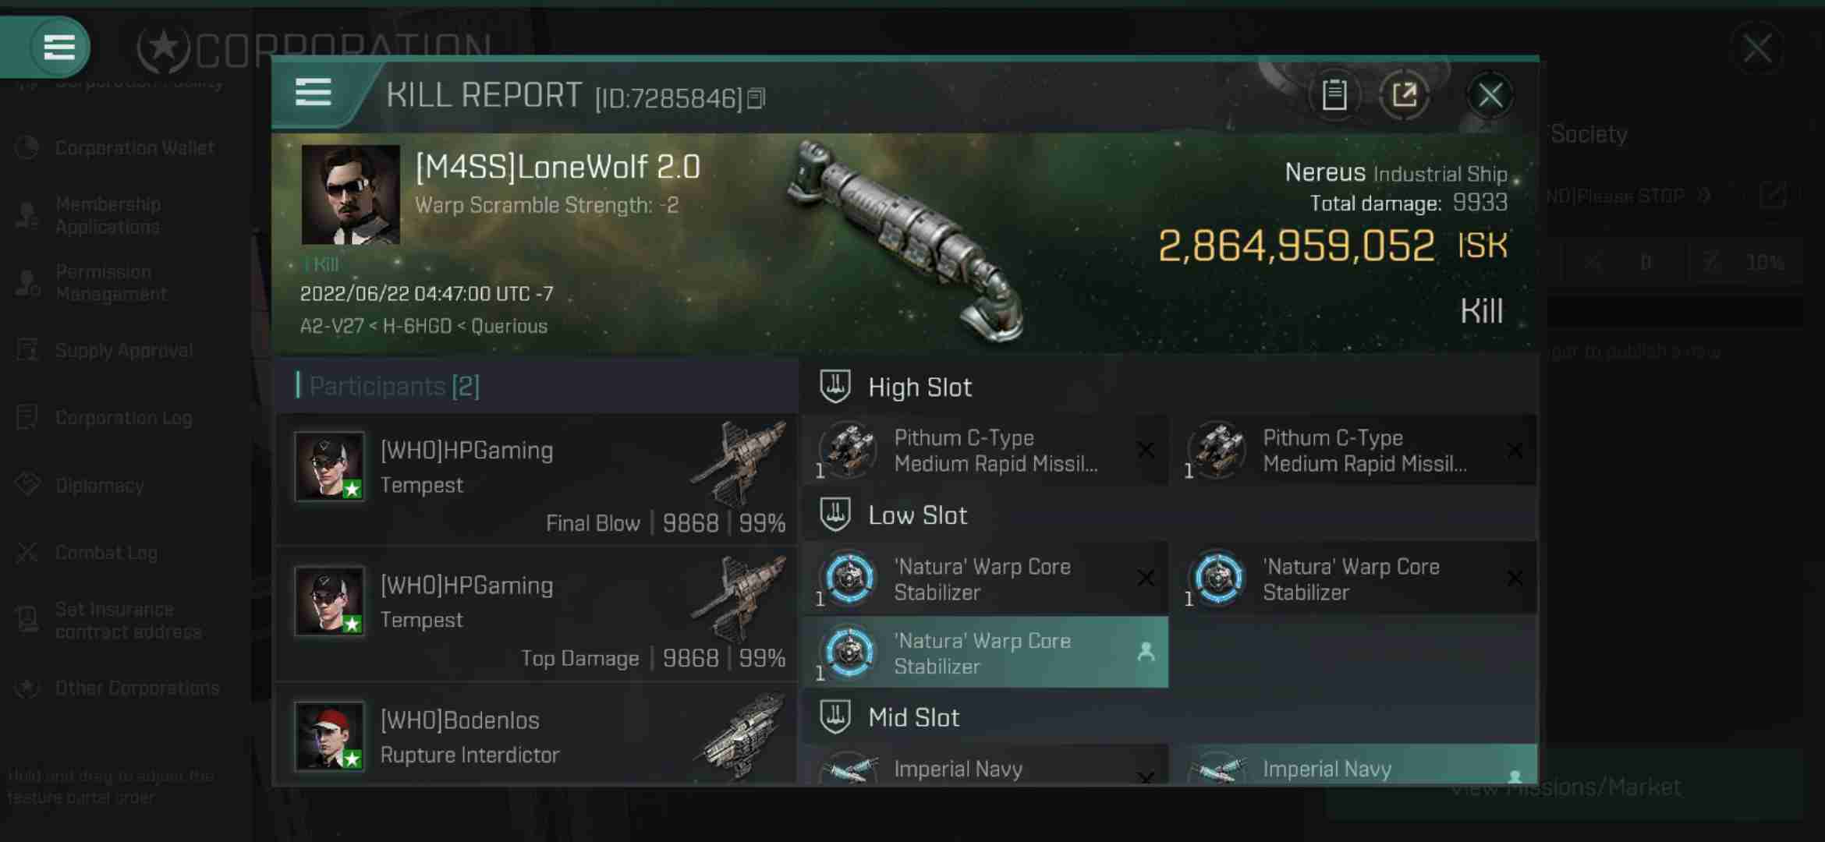Click the Low Slot shield/armor icon

click(x=836, y=514)
